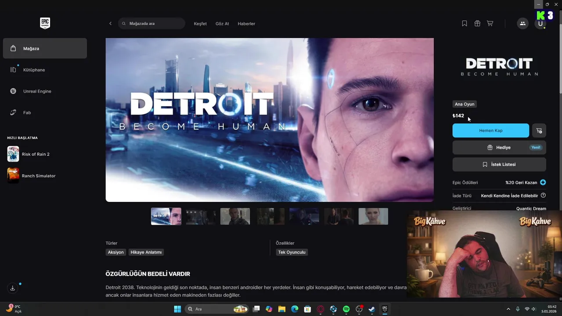Click the Epic Games logo in sidebar
This screenshot has height=316, width=562.
[x=45, y=23]
